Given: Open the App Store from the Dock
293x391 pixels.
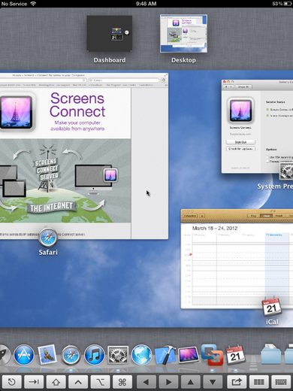Looking at the screenshot, I should point(24,355).
